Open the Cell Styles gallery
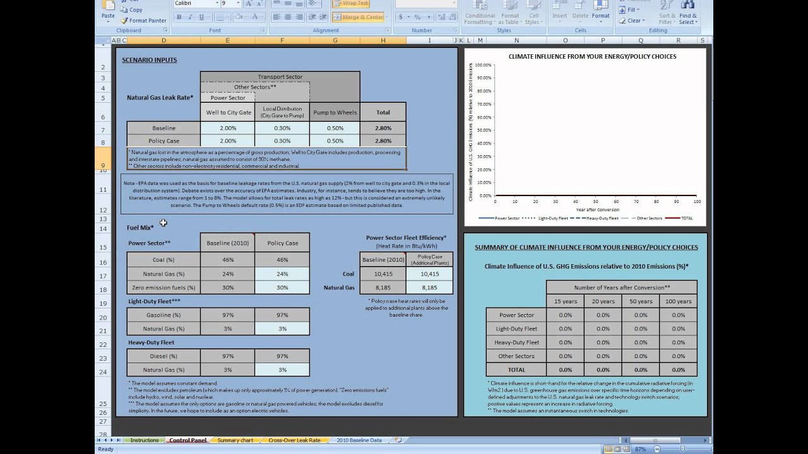 [x=533, y=13]
